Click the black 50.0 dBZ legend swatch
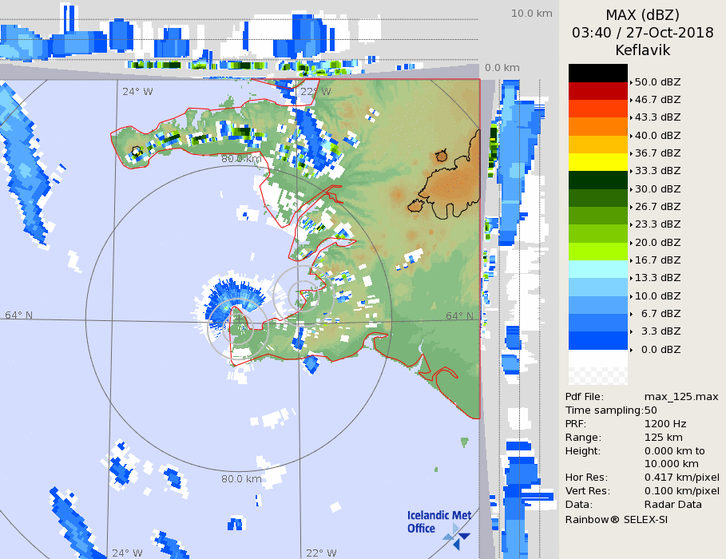726x559 pixels. coord(597,73)
